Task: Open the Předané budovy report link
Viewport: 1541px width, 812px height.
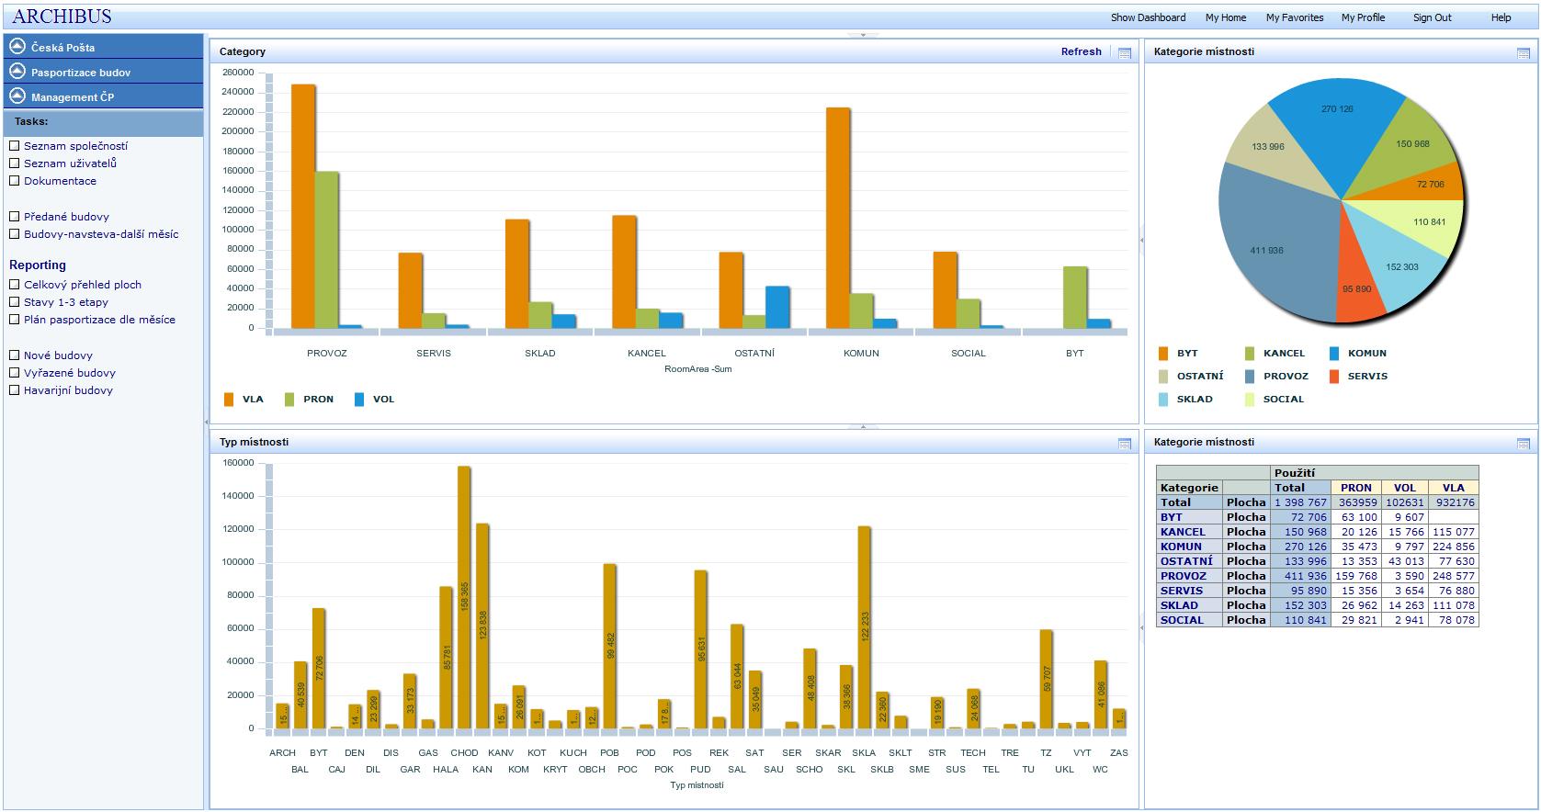Action: (66, 217)
